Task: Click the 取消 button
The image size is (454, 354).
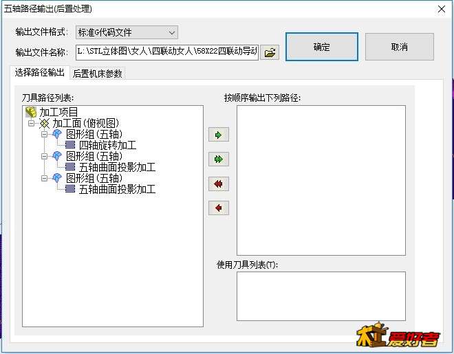Action: coord(399,47)
